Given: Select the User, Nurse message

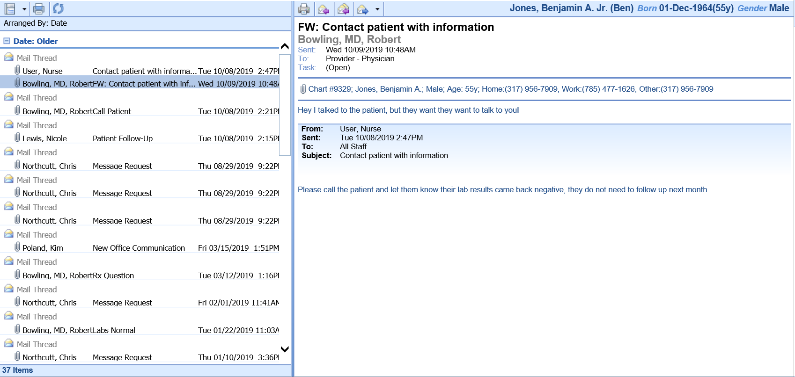Looking at the screenshot, I should (140, 71).
